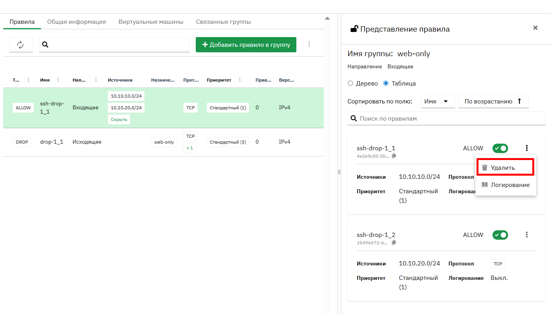Open the three-dot menu beside Add rule button
The width and height of the screenshot is (551, 315).
[309, 44]
